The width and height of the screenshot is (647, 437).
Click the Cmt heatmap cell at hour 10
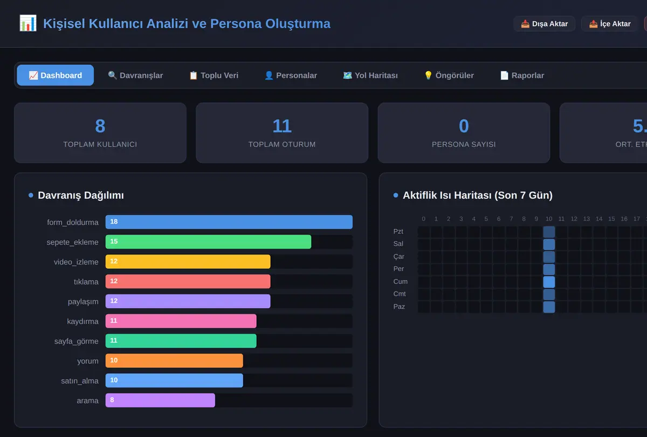coord(549,294)
